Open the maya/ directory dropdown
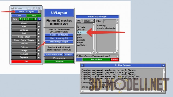The image size is (173, 97). click(89, 21)
